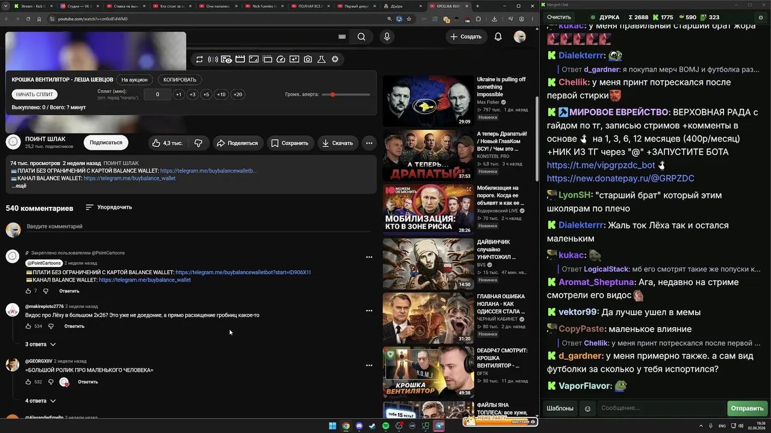This screenshot has height=433, width=771.
Task: Dislike the GEORGXIIV comment
Action: coord(51,382)
